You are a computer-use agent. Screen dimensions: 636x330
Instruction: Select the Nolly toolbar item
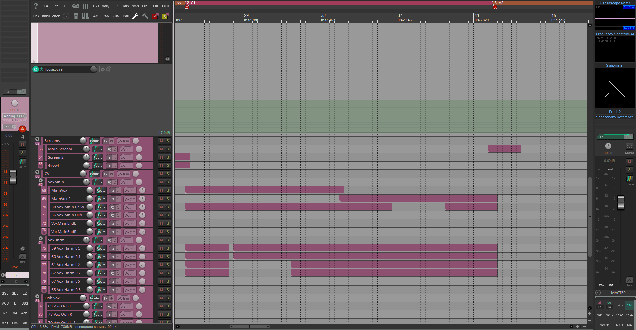(105, 6)
